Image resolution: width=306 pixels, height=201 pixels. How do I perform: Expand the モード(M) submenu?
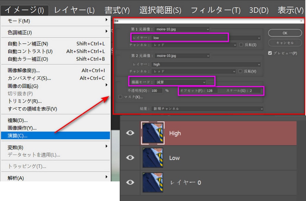[x=56, y=21]
